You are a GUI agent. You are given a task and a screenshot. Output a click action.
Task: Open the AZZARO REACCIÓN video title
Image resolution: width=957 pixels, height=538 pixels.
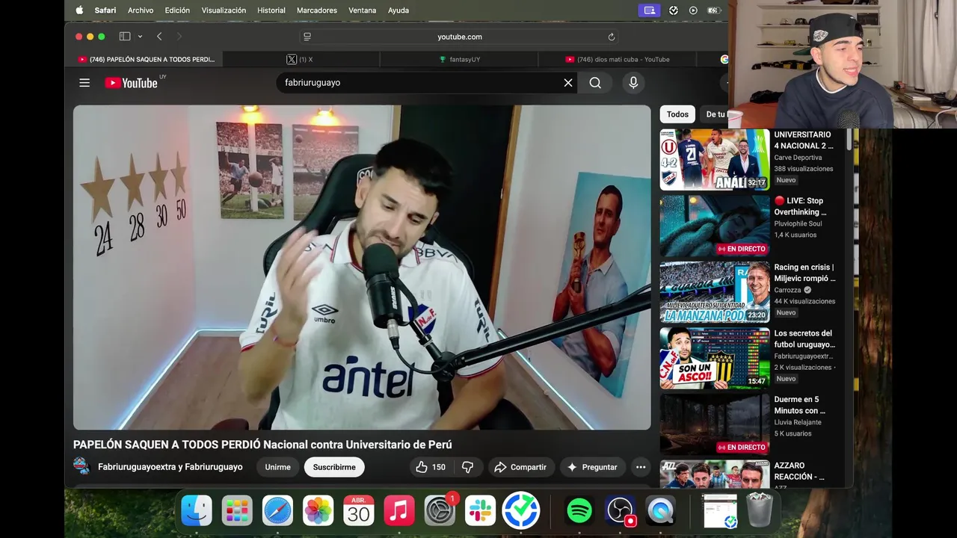pyautogui.click(x=799, y=471)
